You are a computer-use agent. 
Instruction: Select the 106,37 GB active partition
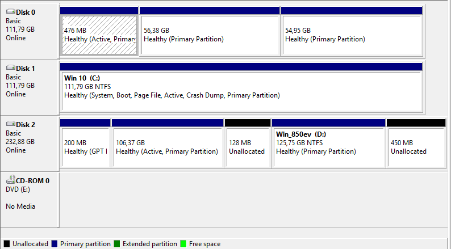click(167, 147)
